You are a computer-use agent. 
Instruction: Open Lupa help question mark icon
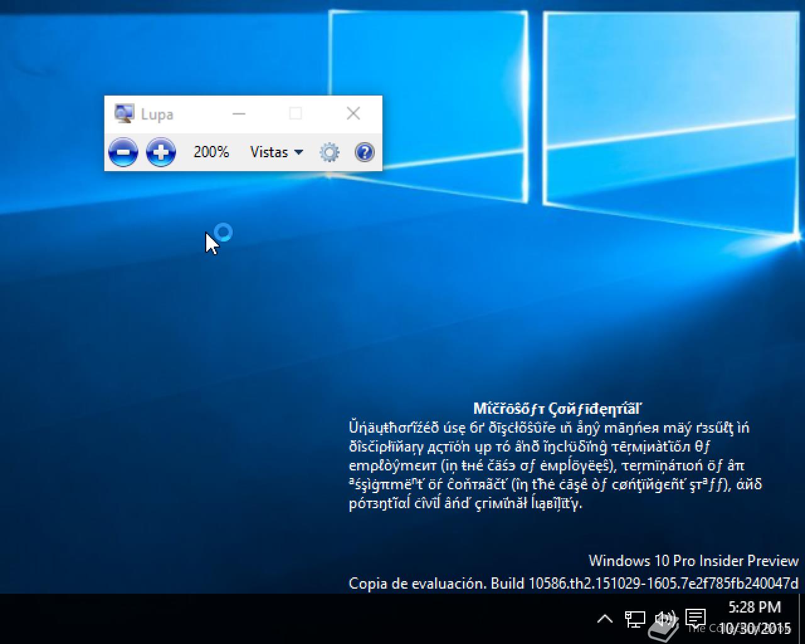click(x=365, y=152)
